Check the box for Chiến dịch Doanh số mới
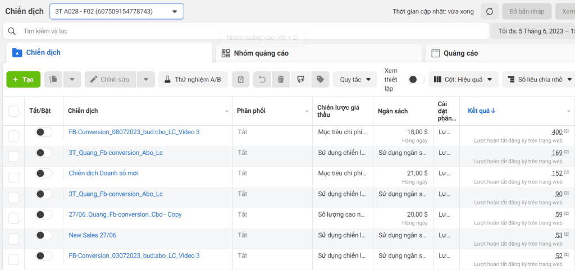 coord(13,177)
